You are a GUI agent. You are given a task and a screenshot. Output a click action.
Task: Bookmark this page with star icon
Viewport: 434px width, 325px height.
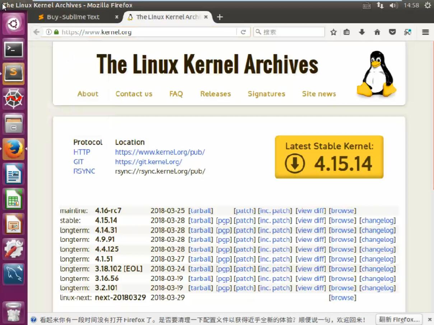coord(333,32)
